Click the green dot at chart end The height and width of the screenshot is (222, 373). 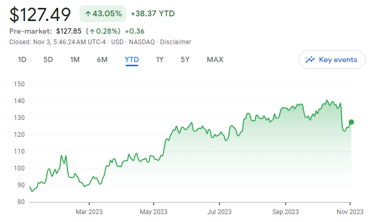351,122
